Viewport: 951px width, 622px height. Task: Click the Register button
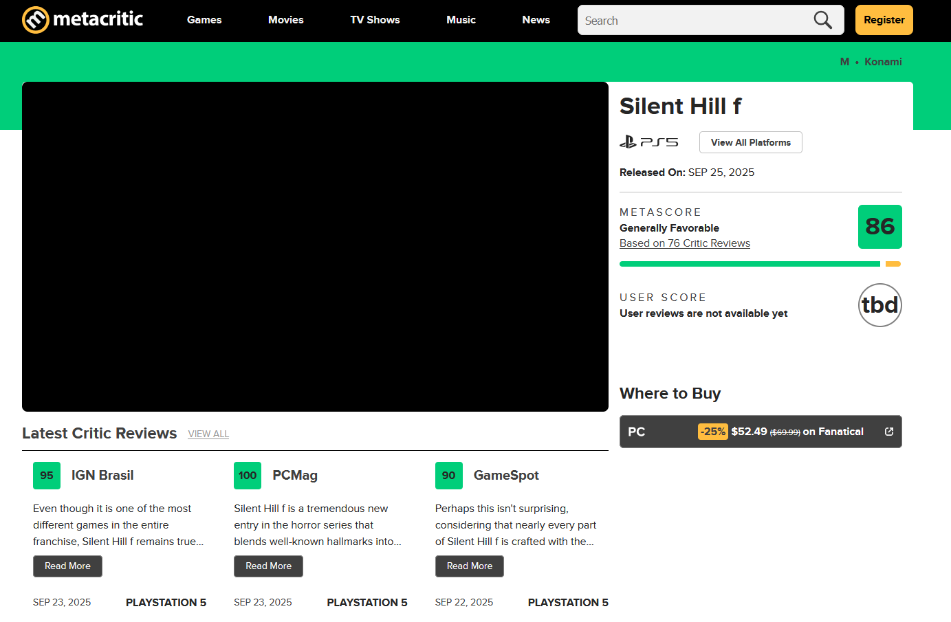(884, 20)
